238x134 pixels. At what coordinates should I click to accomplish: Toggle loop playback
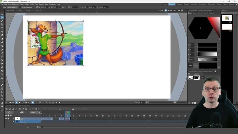click(x=23, y=103)
